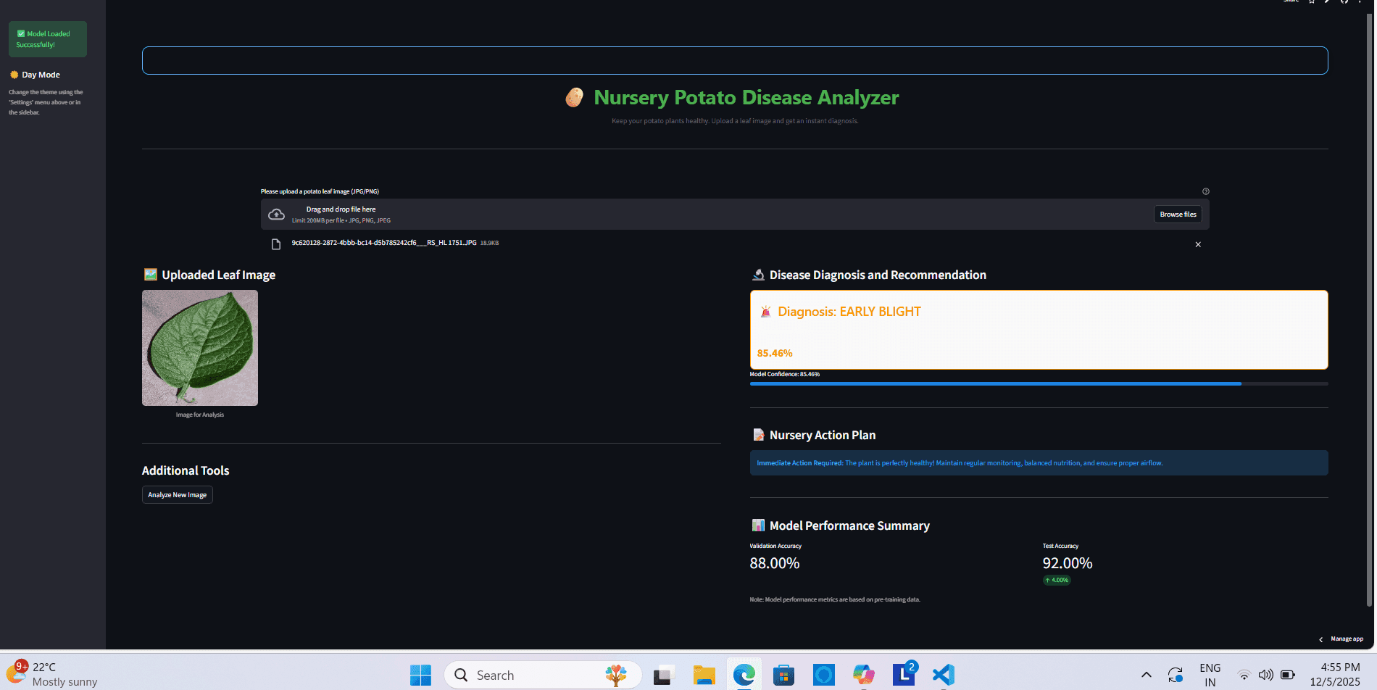
Task: Open Wi-Fi network settings in the tray
Action: pyautogui.click(x=1244, y=675)
